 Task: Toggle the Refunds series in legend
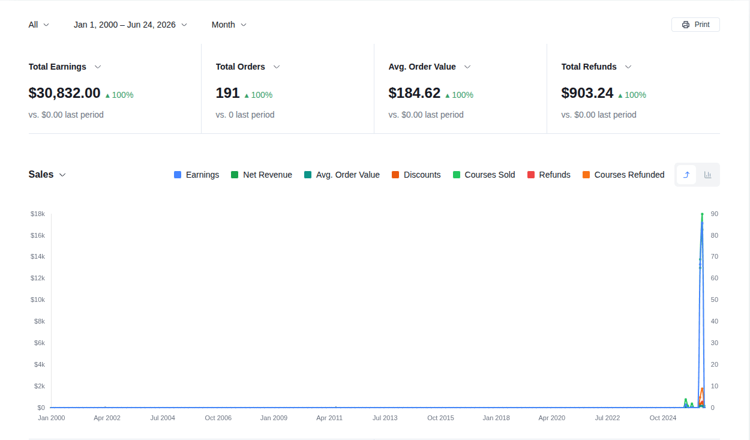pyautogui.click(x=548, y=175)
